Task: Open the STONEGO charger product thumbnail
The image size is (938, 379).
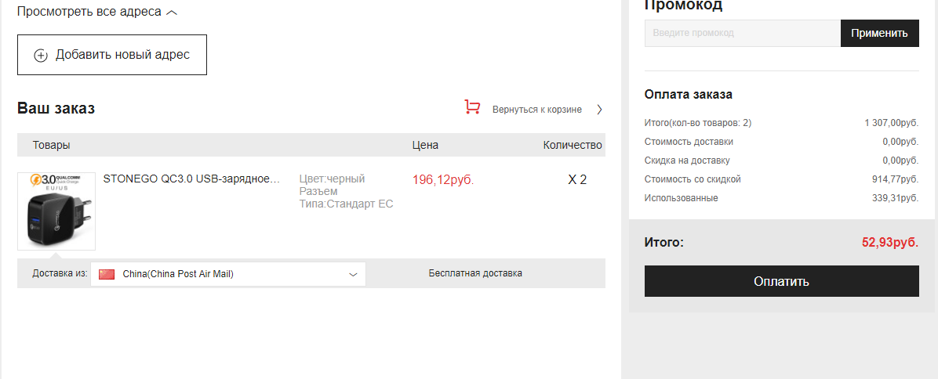Action: [x=56, y=211]
